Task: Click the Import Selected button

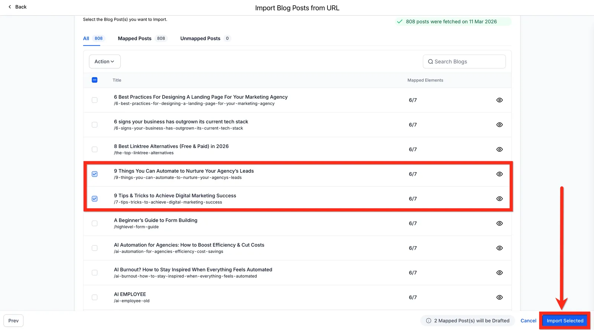Action: pyautogui.click(x=565, y=321)
